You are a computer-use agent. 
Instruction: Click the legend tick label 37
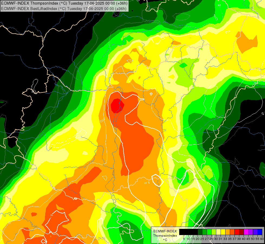[x=235, y=239]
